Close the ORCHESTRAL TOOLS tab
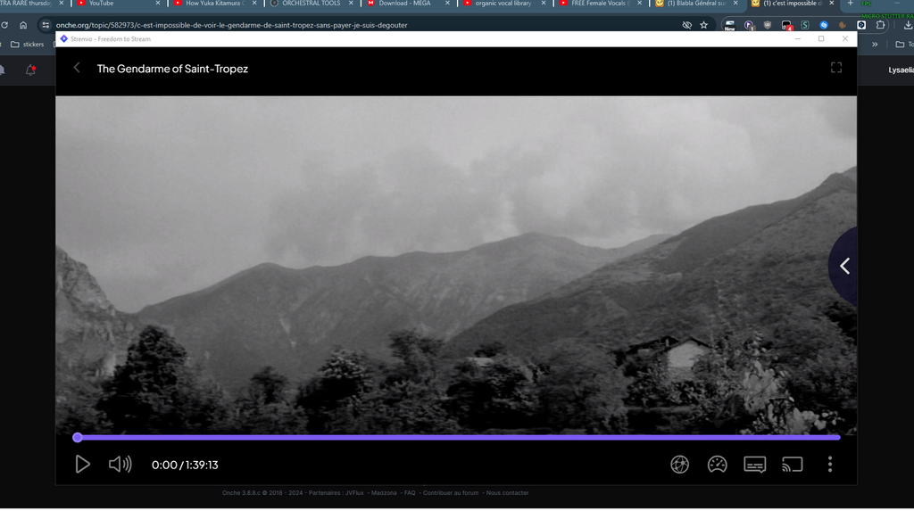 [x=351, y=4]
